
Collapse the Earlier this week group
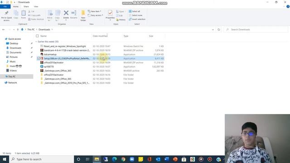coord(36,42)
